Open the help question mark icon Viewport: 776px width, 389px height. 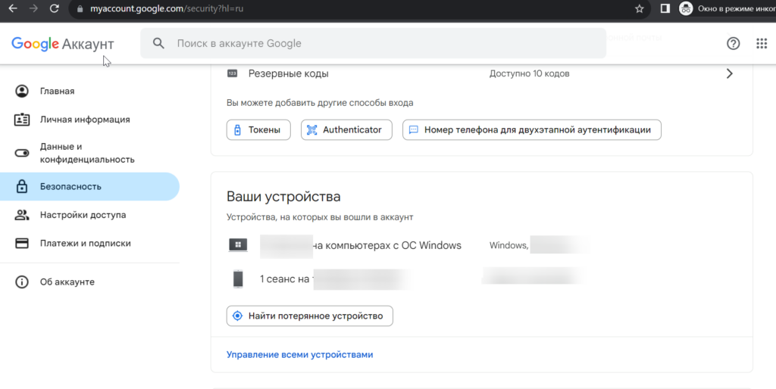tap(733, 43)
